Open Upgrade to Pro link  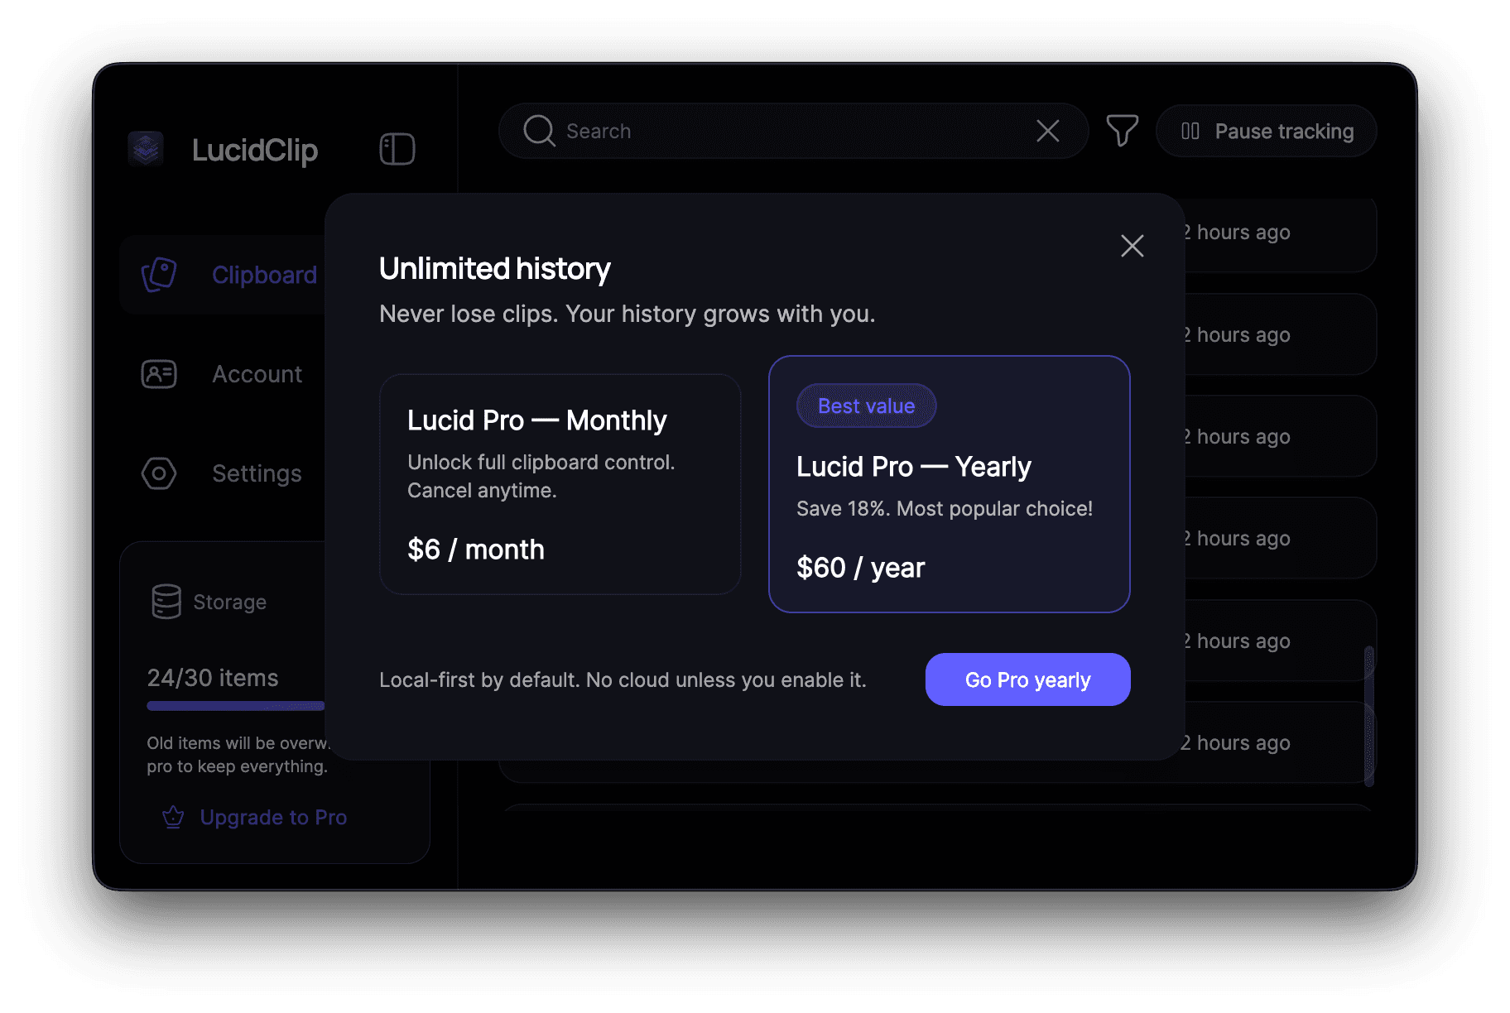click(x=273, y=817)
